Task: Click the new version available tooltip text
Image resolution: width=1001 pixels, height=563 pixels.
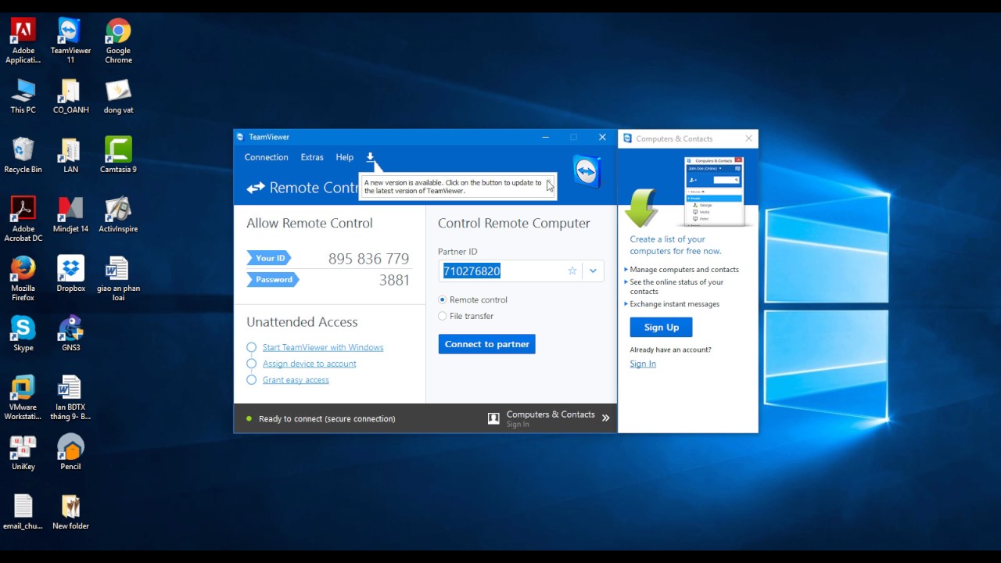Action: tap(453, 186)
